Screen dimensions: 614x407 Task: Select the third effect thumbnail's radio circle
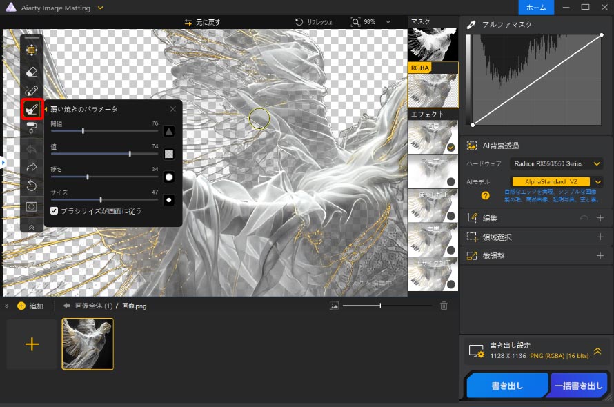[450, 216]
